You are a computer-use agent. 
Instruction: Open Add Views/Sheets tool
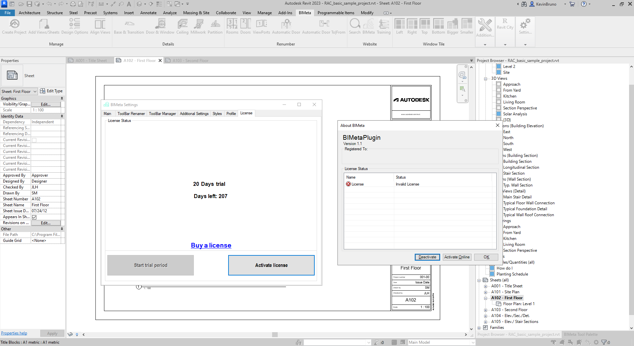point(44,26)
